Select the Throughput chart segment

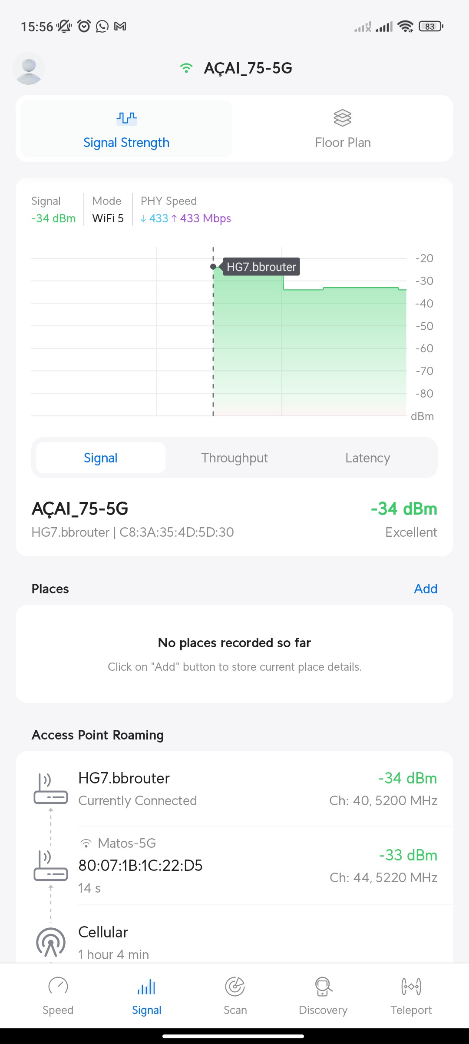[234, 458]
